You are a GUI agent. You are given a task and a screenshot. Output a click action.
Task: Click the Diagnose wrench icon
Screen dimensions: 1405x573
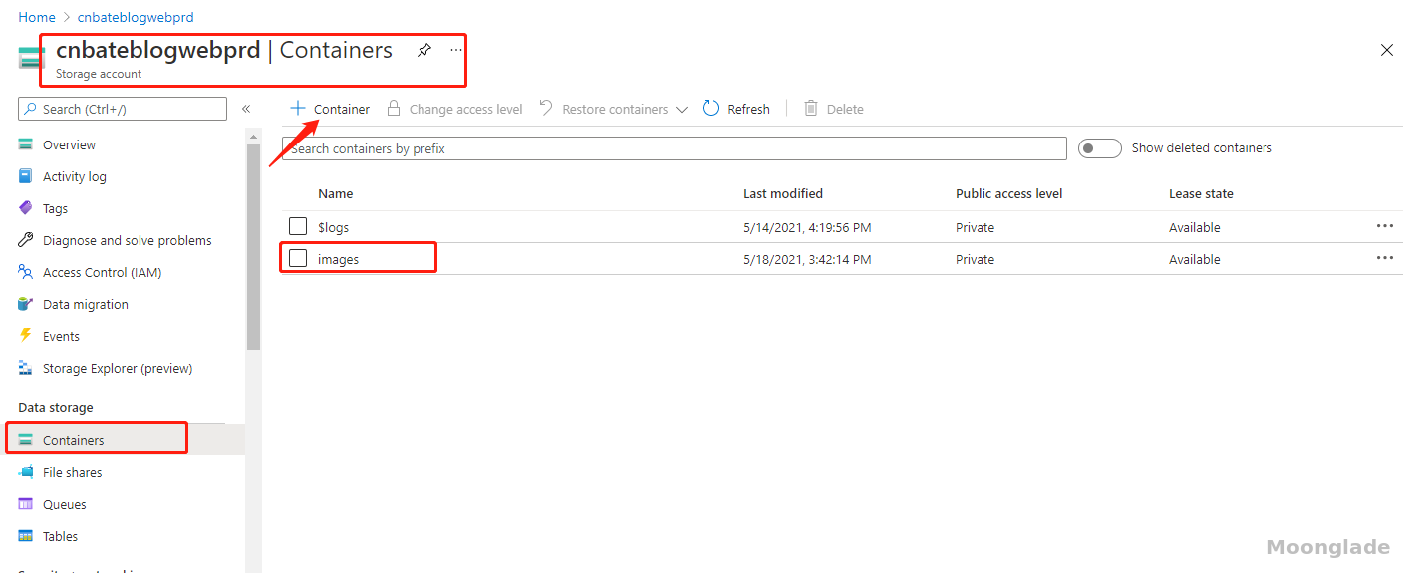click(x=26, y=240)
